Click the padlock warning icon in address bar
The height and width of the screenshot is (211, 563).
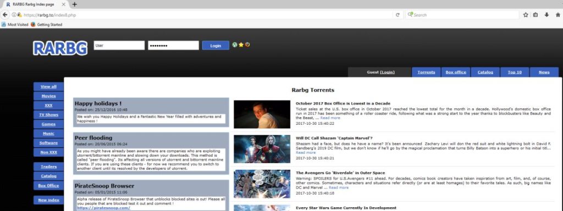(x=19, y=15)
